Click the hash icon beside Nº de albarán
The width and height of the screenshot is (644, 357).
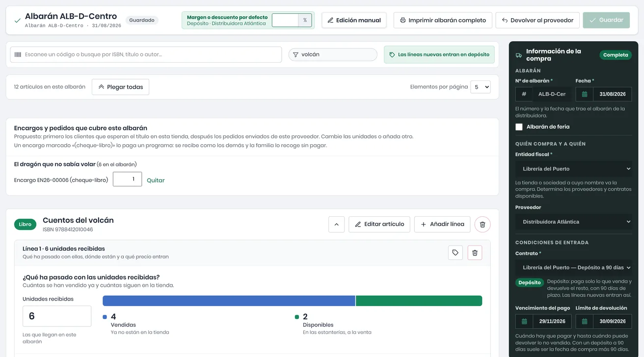tap(524, 94)
